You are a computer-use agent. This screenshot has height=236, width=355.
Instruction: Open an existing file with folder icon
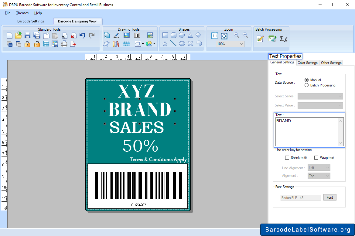click(18, 35)
